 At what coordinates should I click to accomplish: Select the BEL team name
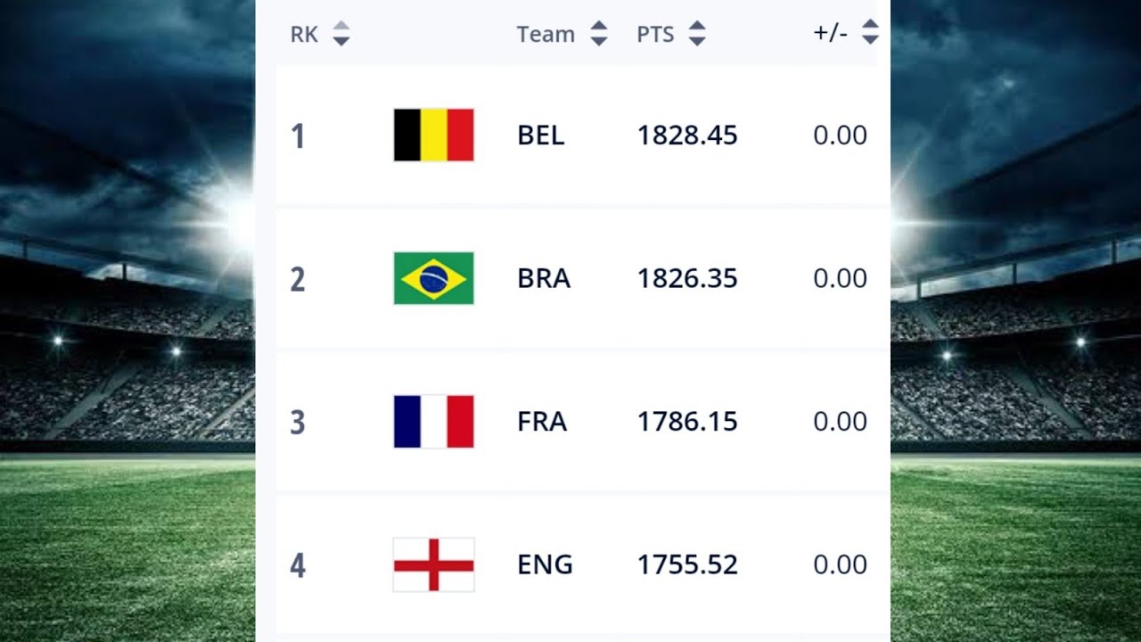[540, 136]
